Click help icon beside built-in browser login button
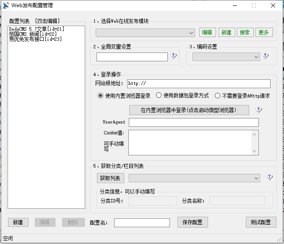 click(x=259, y=110)
